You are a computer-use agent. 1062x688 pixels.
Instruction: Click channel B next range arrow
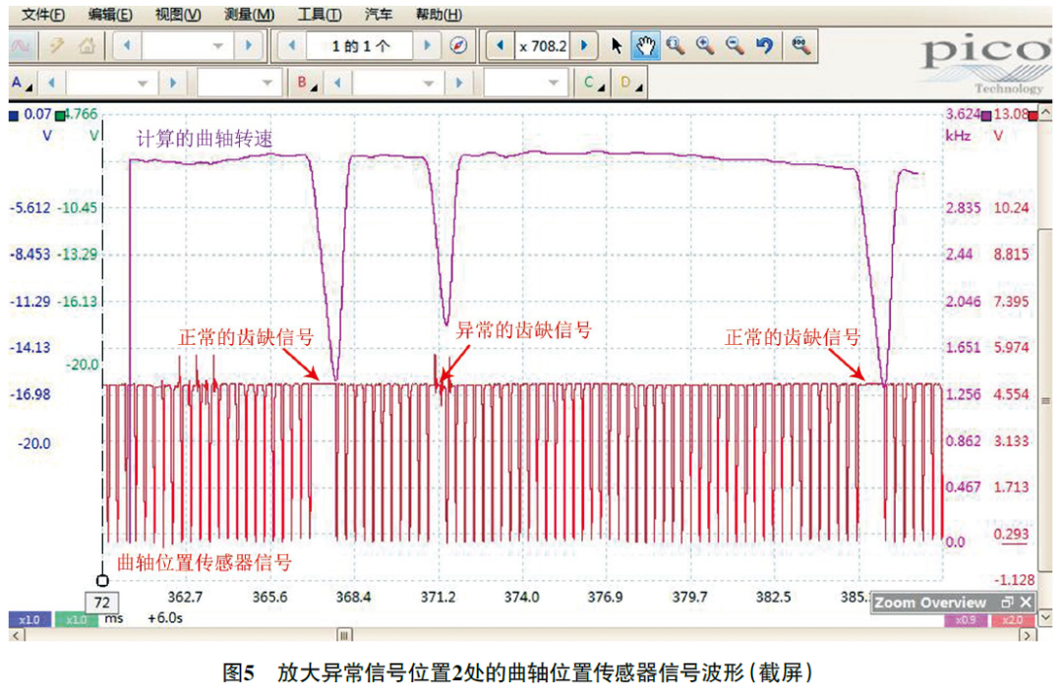pyautogui.click(x=459, y=84)
